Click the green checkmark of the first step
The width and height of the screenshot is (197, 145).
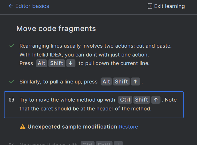[x=12, y=46]
